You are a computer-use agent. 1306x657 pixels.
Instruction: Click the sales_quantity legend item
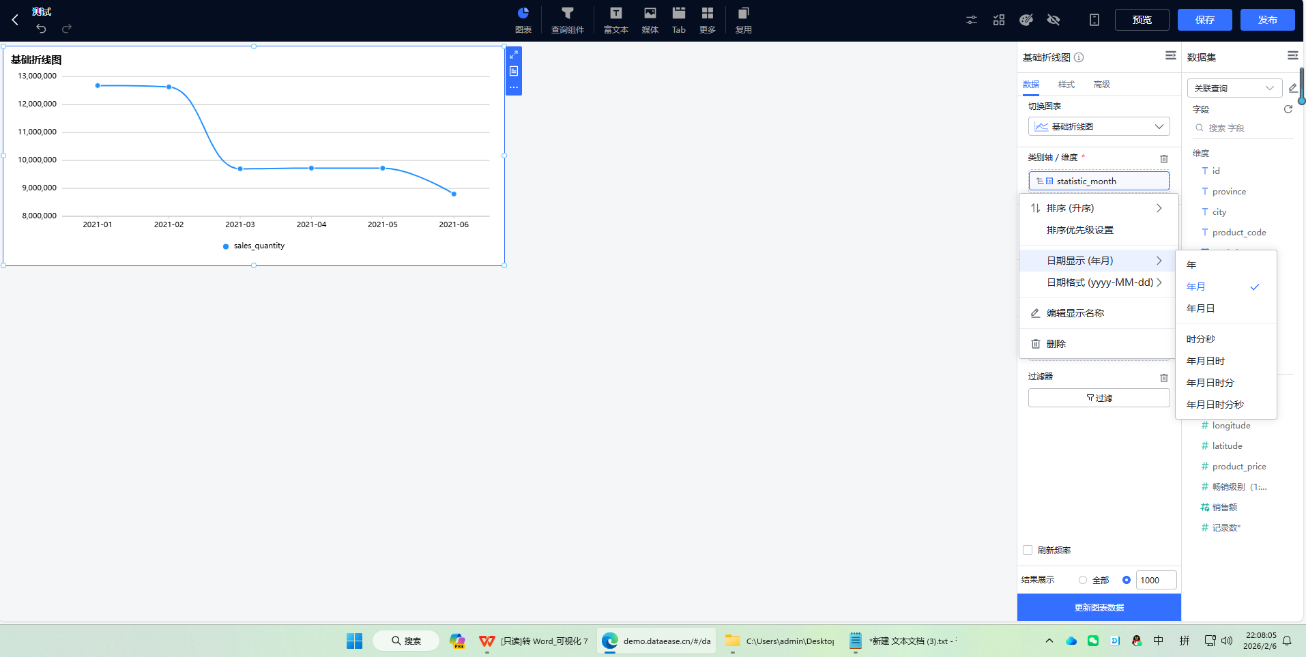(254, 246)
